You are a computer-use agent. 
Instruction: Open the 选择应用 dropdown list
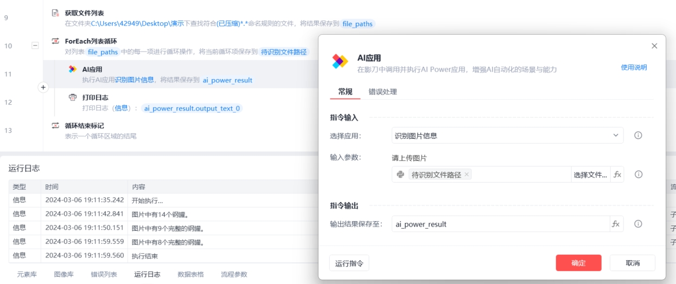coord(507,135)
